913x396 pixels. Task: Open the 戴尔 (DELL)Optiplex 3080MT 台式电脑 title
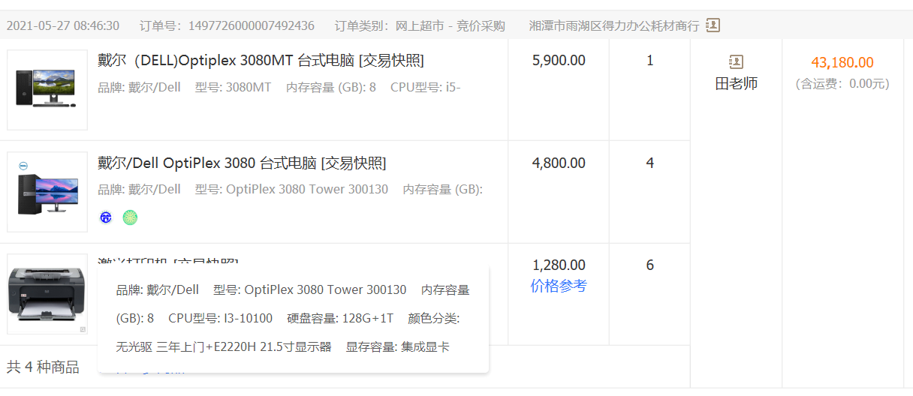(261, 61)
